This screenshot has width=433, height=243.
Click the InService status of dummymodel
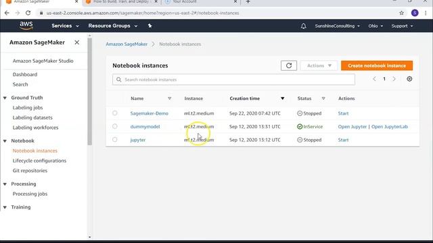(x=310, y=126)
